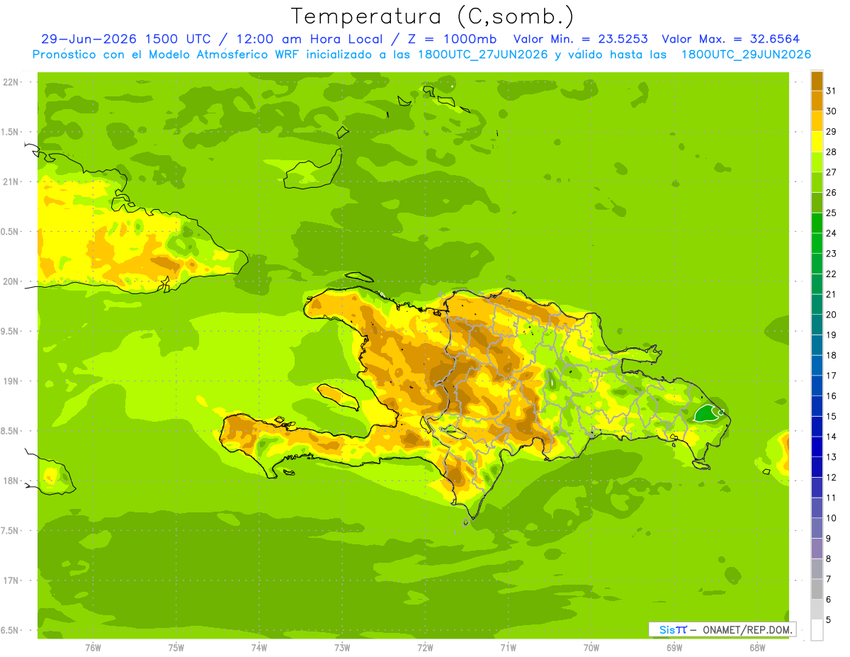Pick the orange swatch between 30 and 31

[817, 101]
